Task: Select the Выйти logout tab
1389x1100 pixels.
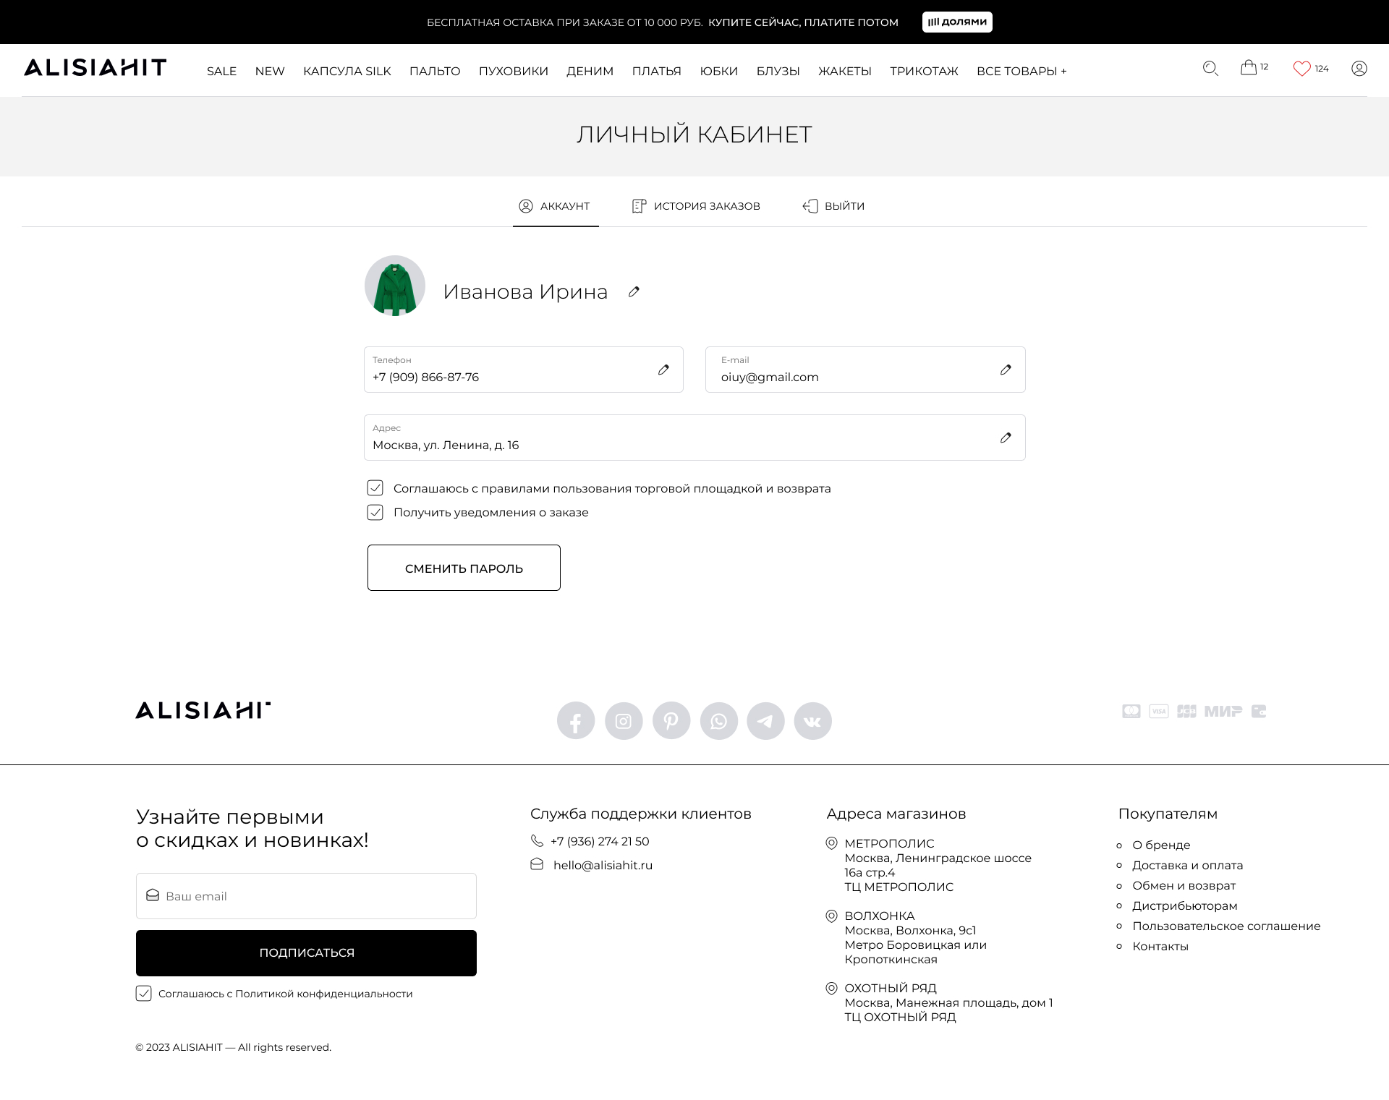Action: coord(833,206)
